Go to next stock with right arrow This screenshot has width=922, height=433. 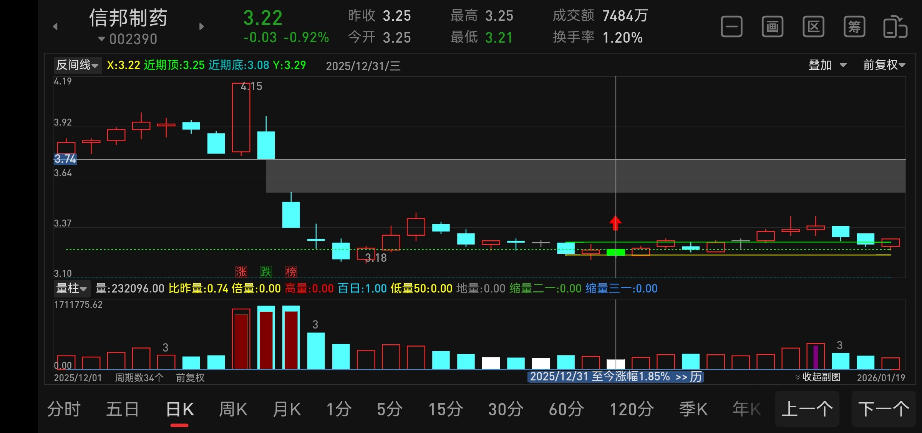tap(202, 26)
